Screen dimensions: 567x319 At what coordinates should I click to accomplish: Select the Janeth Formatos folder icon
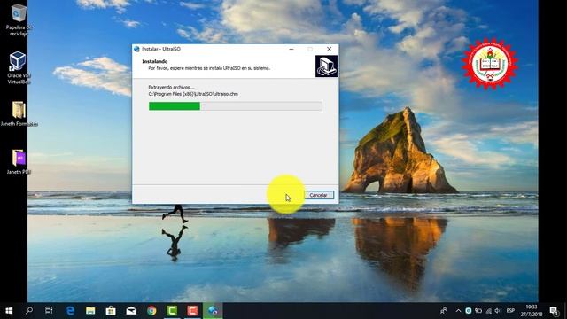(x=19, y=113)
